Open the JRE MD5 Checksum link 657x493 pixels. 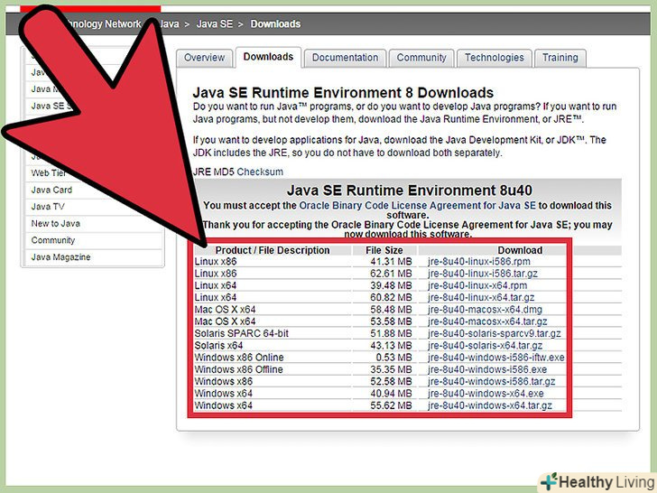tap(237, 172)
